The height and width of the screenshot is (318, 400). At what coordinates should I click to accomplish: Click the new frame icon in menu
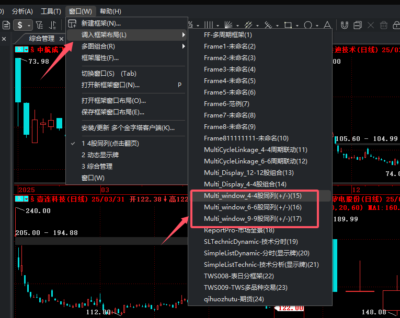(x=72, y=23)
